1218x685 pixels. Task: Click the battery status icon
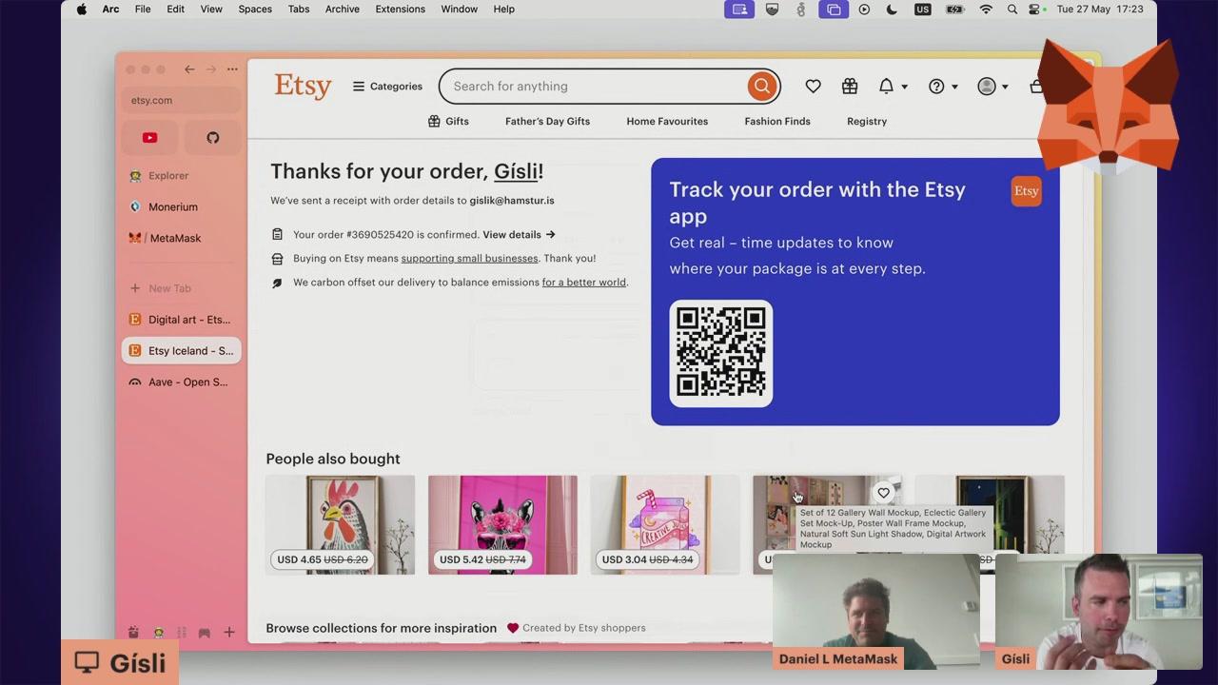[x=954, y=10]
